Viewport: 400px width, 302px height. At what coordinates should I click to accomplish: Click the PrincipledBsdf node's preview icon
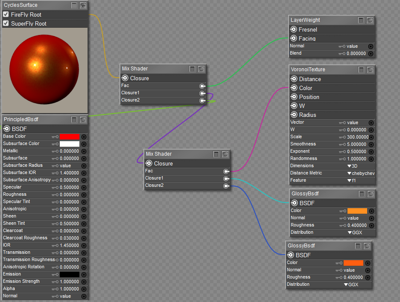click(x=83, y=119)
